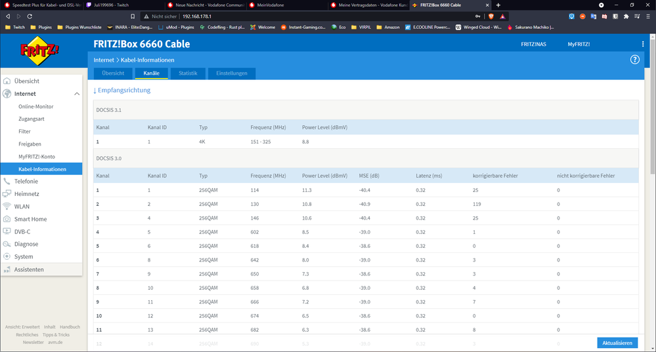Open the Plugins Wunschliste bookmark folder
Viewport: 656px width, 352px height.
tap(79, 27)
